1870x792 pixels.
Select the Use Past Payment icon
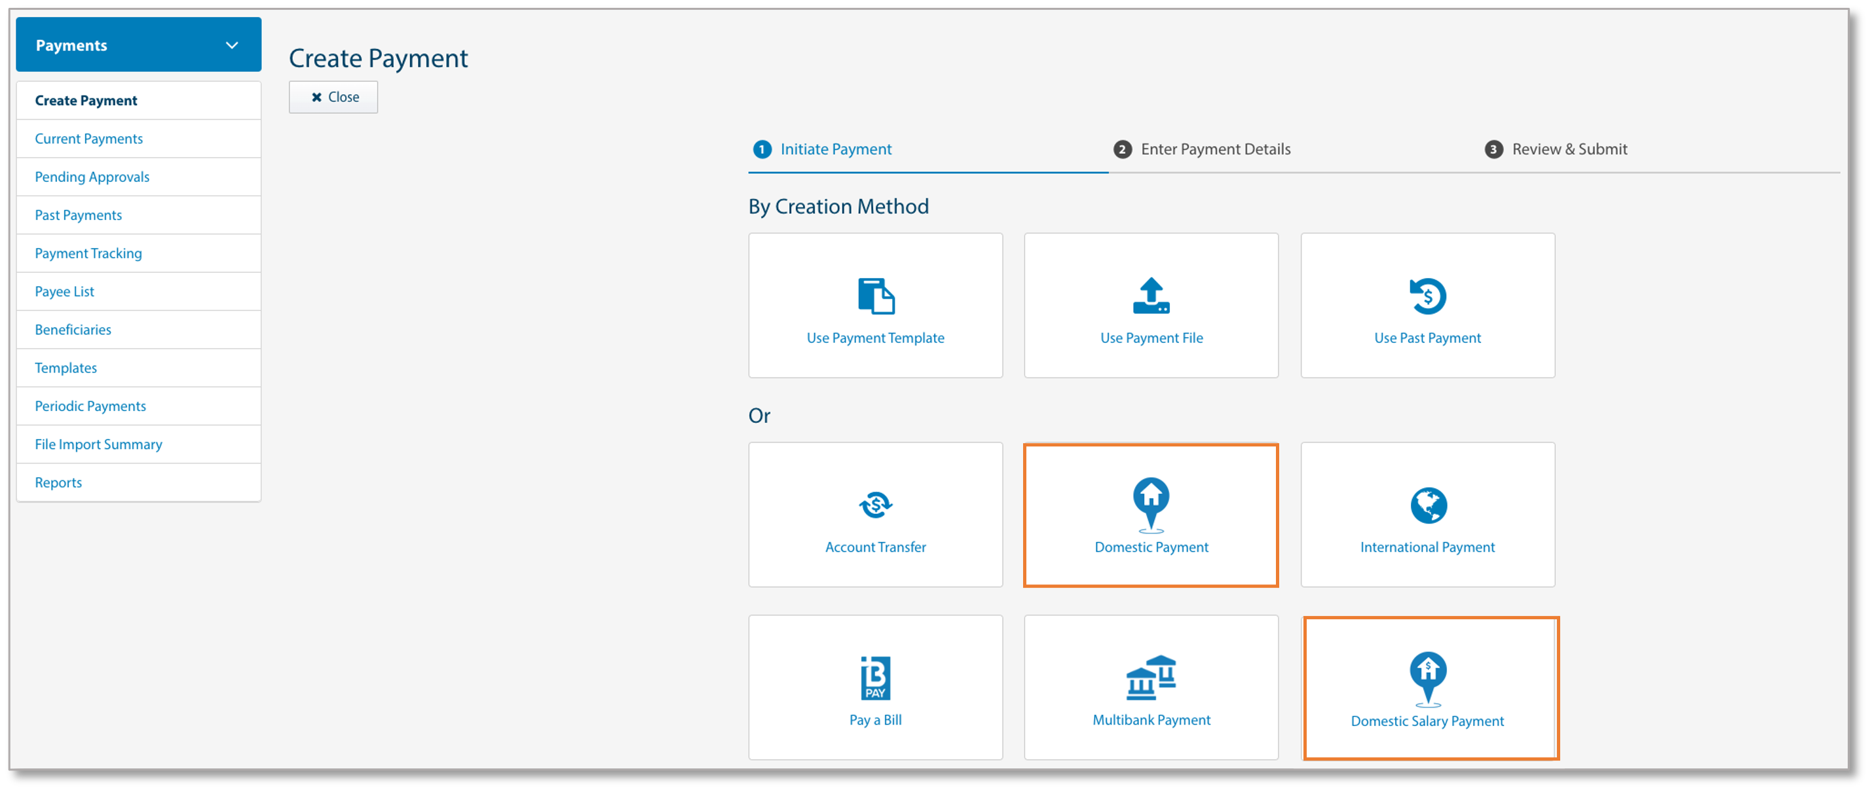pyautogui.click(x=1427, y=296)
